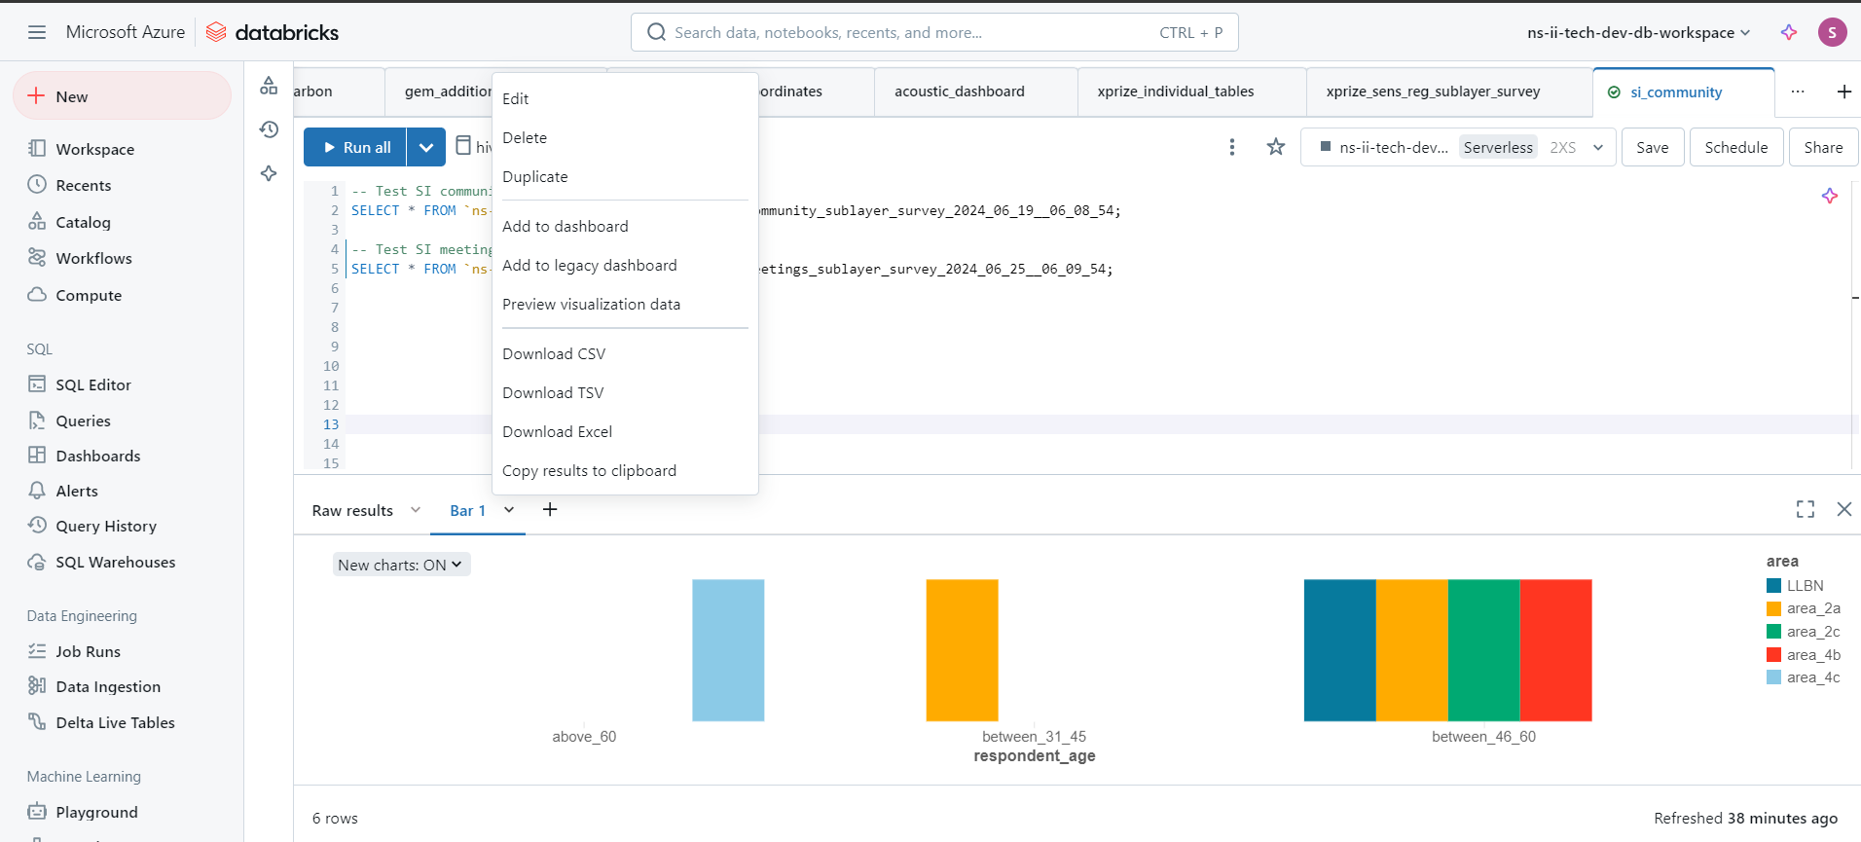Open the user avatar S menu

point(1832,32)
